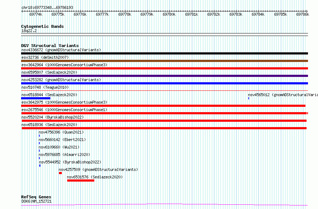The width and height of the screenshot is (318, 209).
Task: Open nsv4257509 gnomAD variant label
Action: coord(98,169)
